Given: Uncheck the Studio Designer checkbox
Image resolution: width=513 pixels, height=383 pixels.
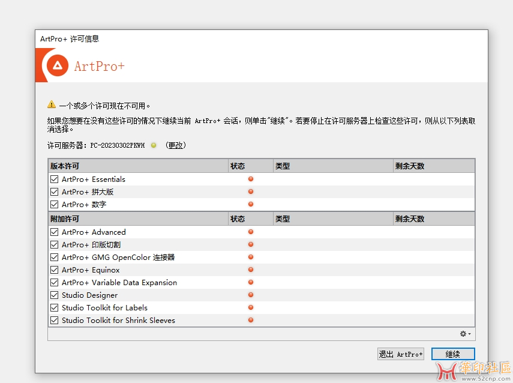Looking at the screenshot, I should coord(55,295).
